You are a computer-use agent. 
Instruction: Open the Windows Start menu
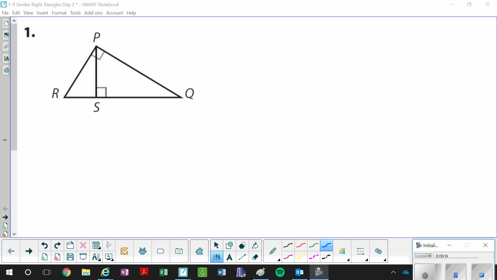pyautogui.click(x=9, y=272)
